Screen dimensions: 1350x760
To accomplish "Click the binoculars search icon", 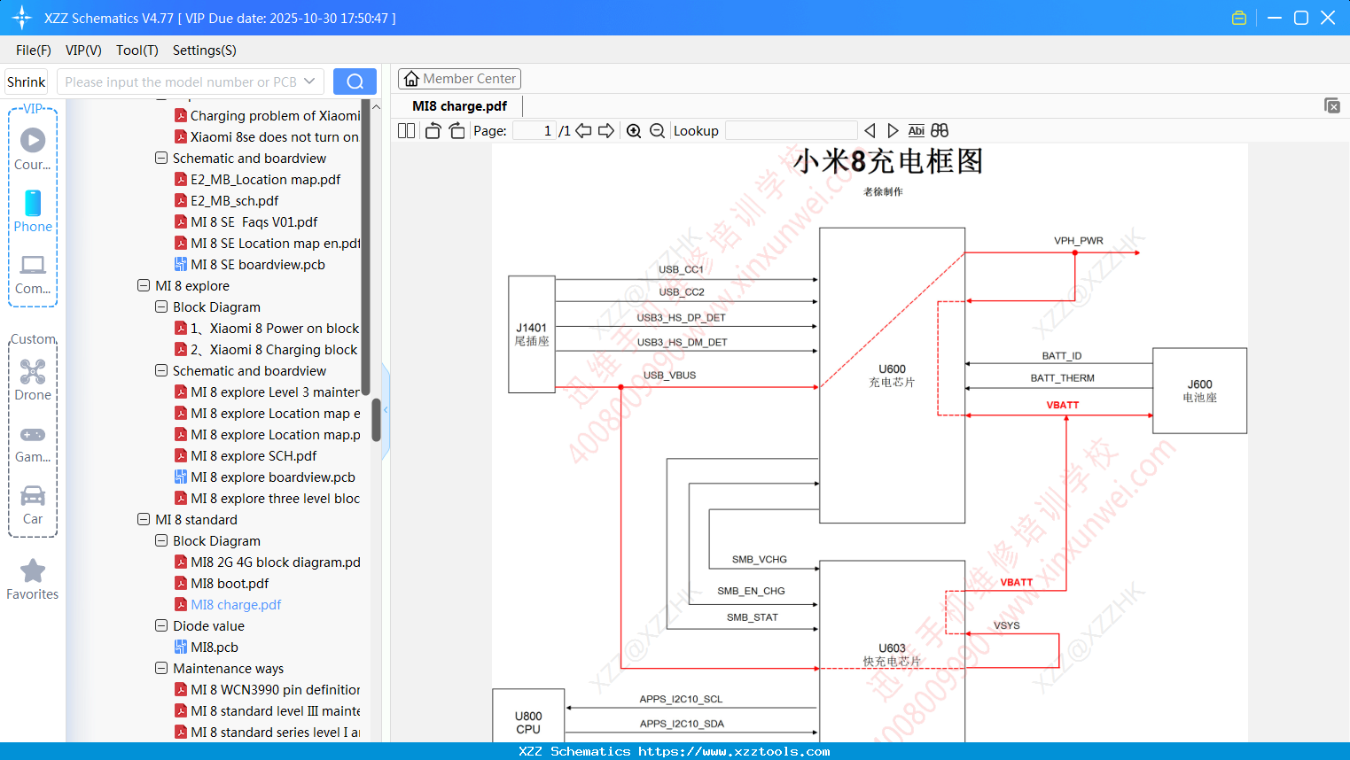I will click(x=940, y=131).
